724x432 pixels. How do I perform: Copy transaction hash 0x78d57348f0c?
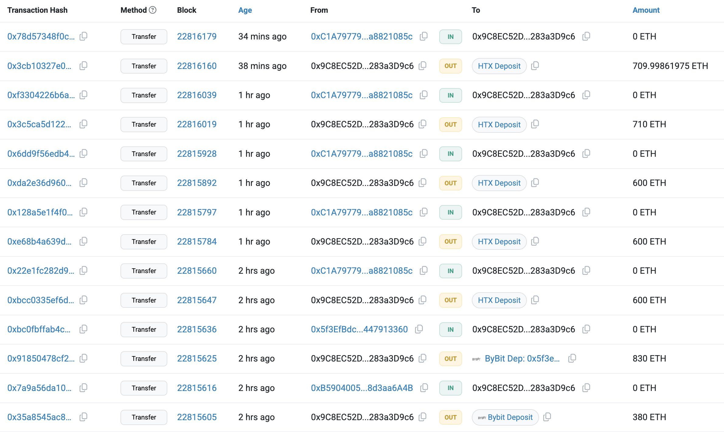[x=83, y=36]
